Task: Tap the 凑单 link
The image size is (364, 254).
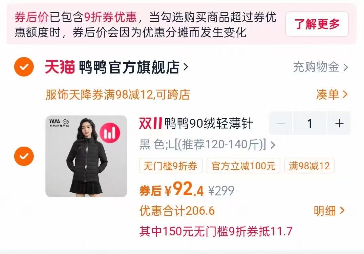Action: [332, 94]
